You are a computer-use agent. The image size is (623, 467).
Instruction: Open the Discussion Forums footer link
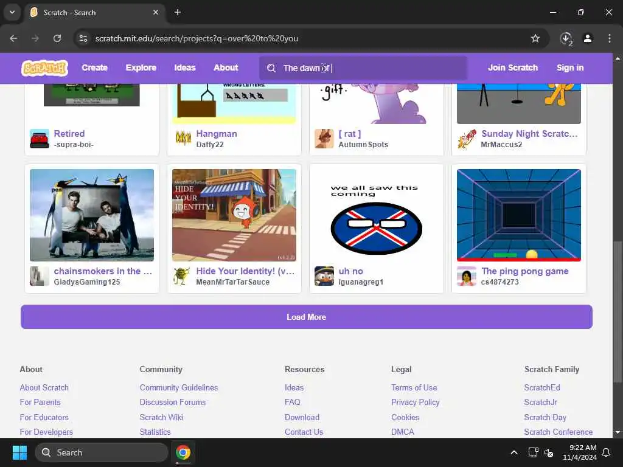(172, 403)
